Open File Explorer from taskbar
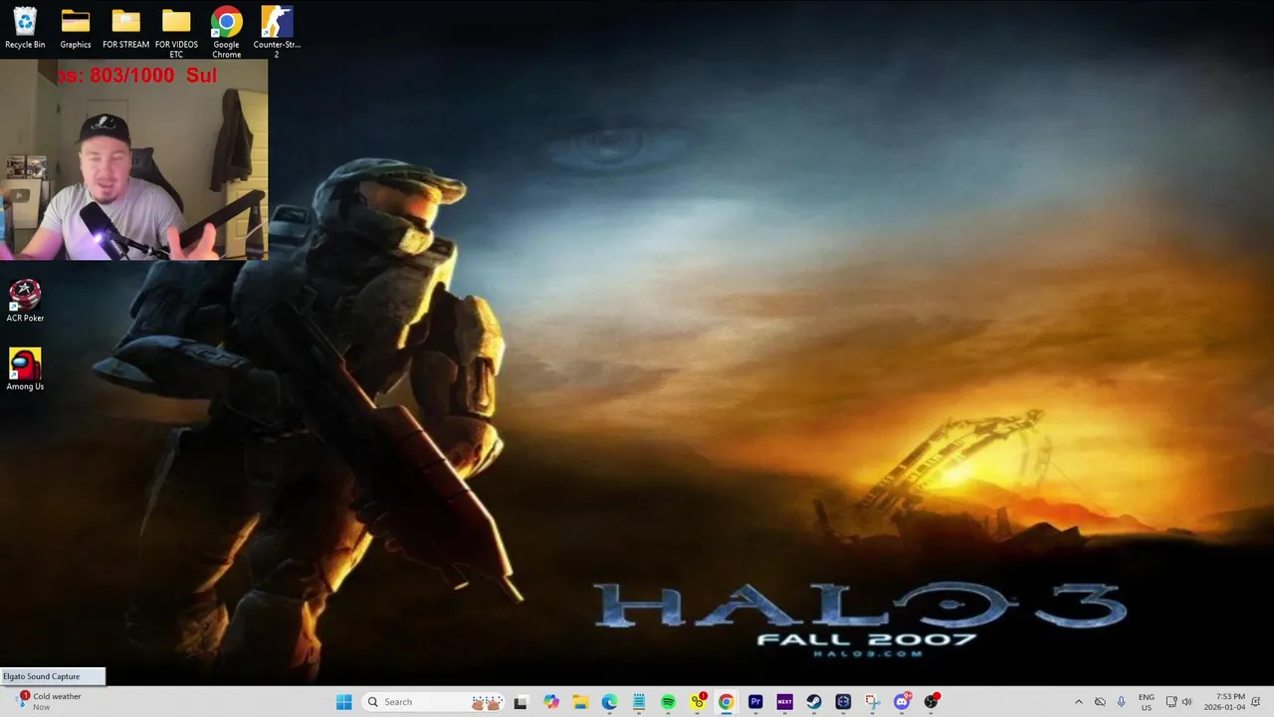This screenshot has height=717, width=1274. (x=580, y=702)
